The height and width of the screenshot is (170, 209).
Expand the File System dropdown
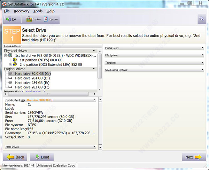coord(202,55)
